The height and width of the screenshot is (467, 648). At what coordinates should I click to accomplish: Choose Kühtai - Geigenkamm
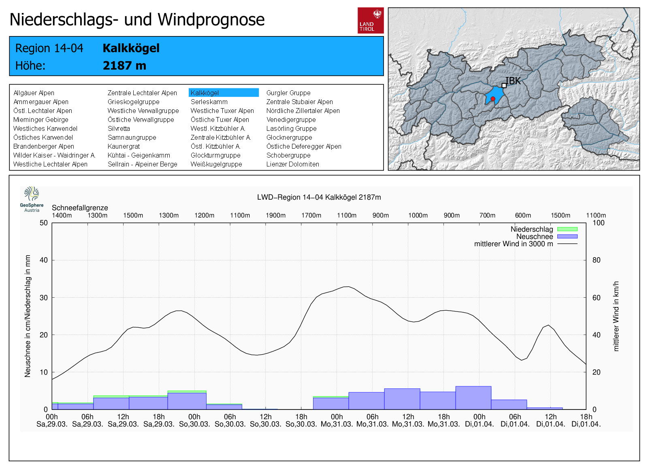[139, 155]
